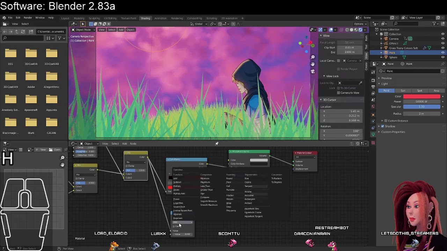Select Rendered viewport shading sphere
Image resolution: width=447 pixels, height=251 pixels.
point(360,30)
